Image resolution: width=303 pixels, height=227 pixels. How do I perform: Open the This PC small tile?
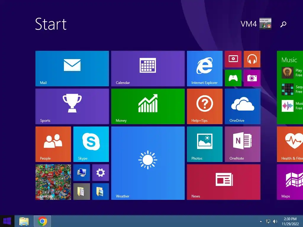pyautogui.click(x=82, y=173)
